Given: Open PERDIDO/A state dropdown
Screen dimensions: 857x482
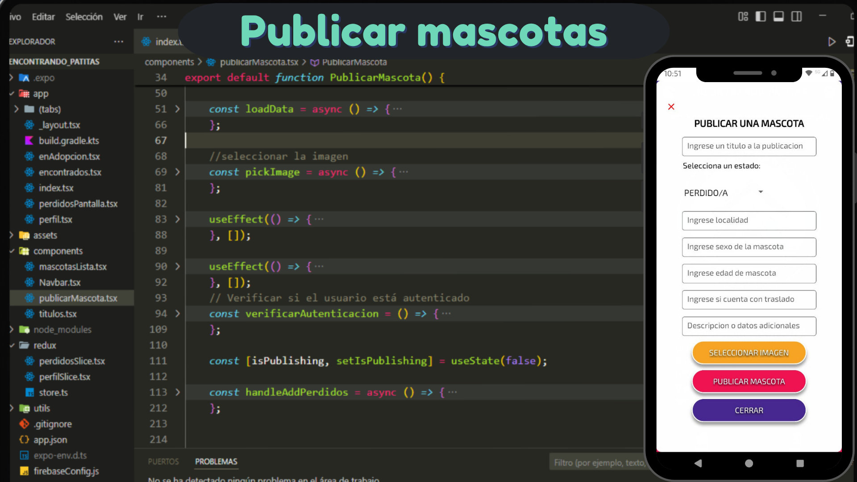Looking at the screenshot, I should pos(723,193).
